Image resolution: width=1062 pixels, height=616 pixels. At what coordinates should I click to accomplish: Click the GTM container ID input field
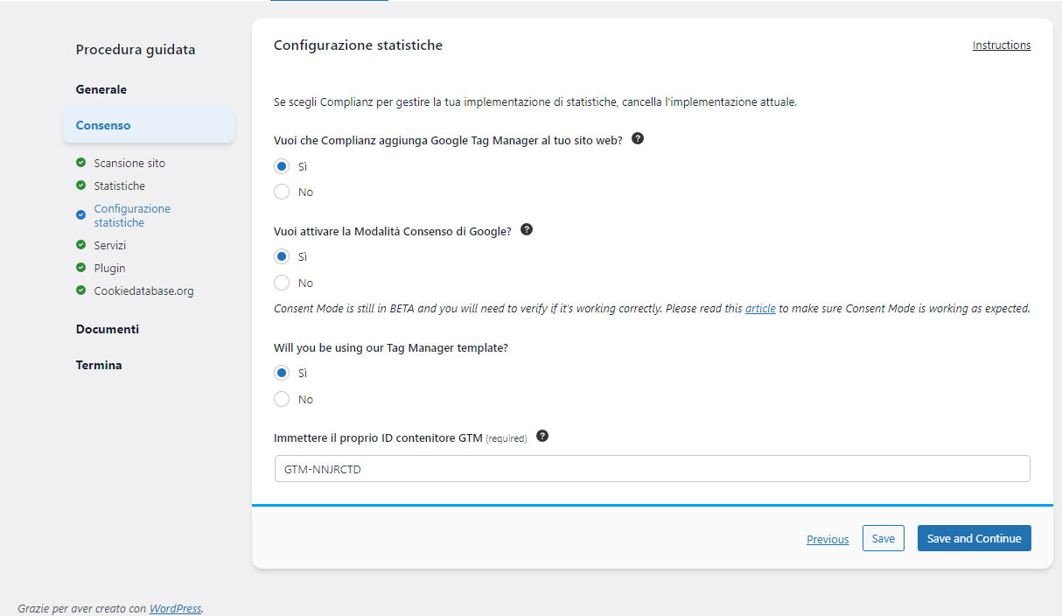coord(652,469)
